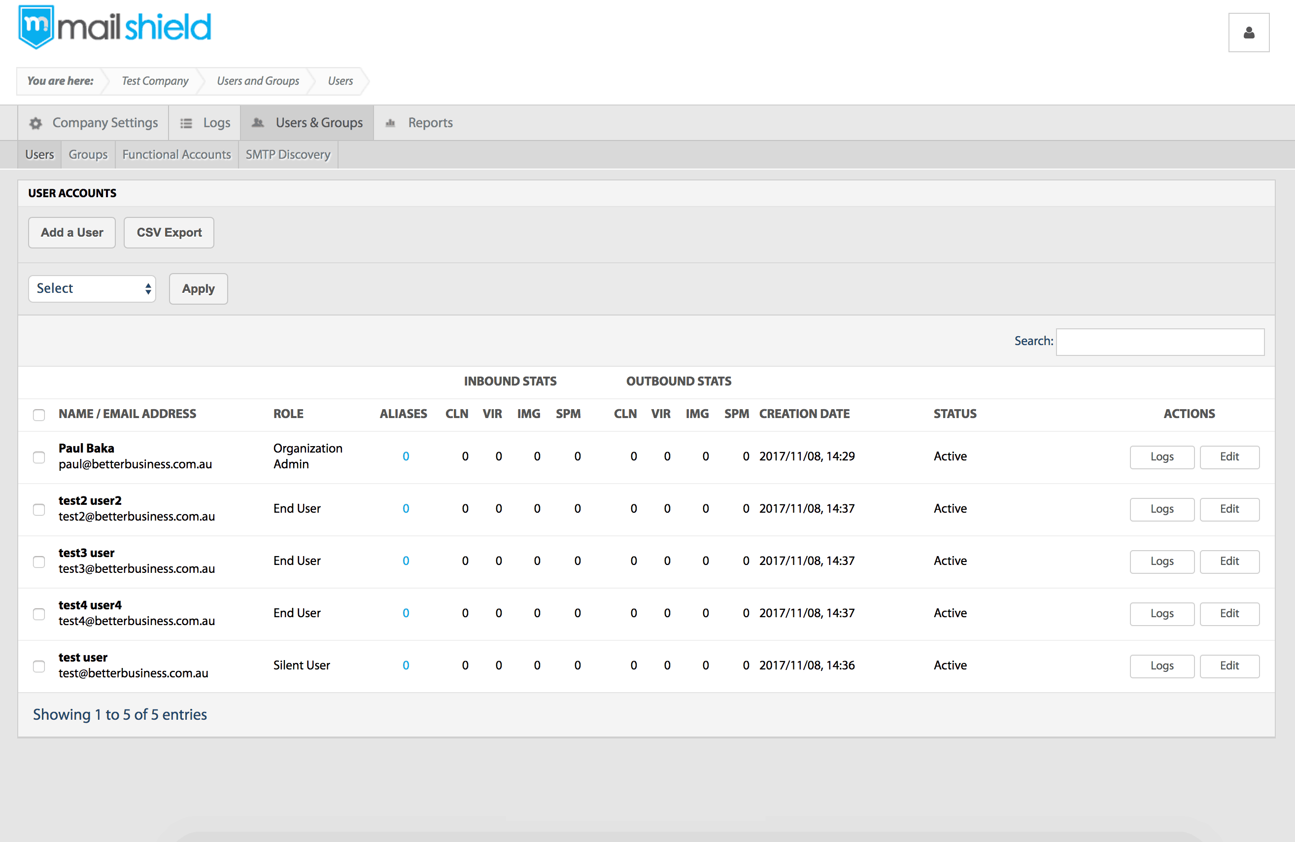Check the box for Paul Baka
Viewport: 1295px width, 842px height.
pyautogui.click(x=38, y=457)
